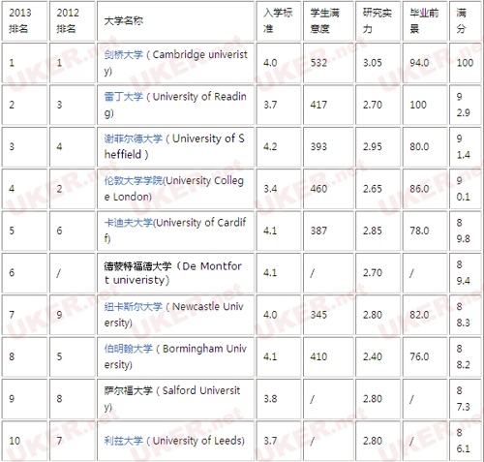Image resolution: width=484 pixels, height=462 pixels.
Task: Click the 入学标准 column header
Action: click(x=279, y=21)
